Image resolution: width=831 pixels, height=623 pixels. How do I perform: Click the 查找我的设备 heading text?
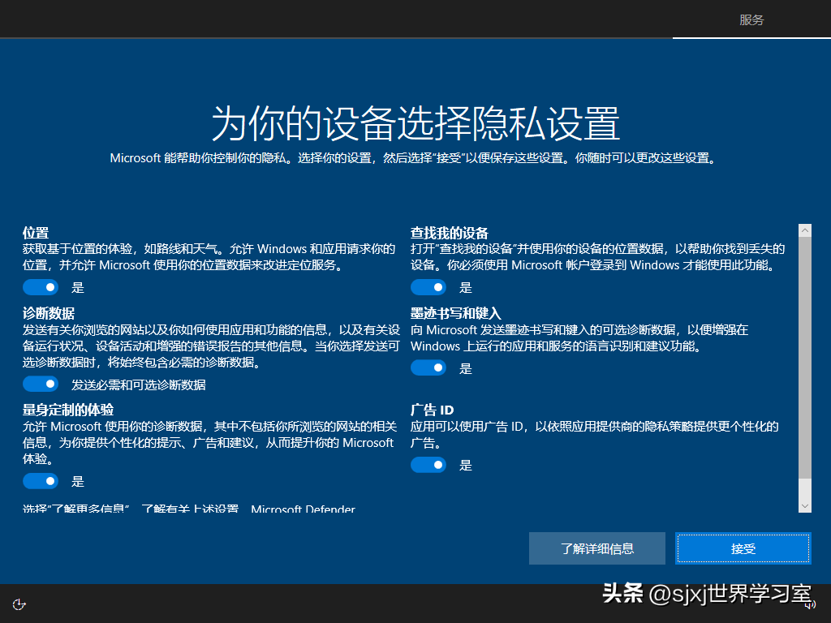coord(450,233)
